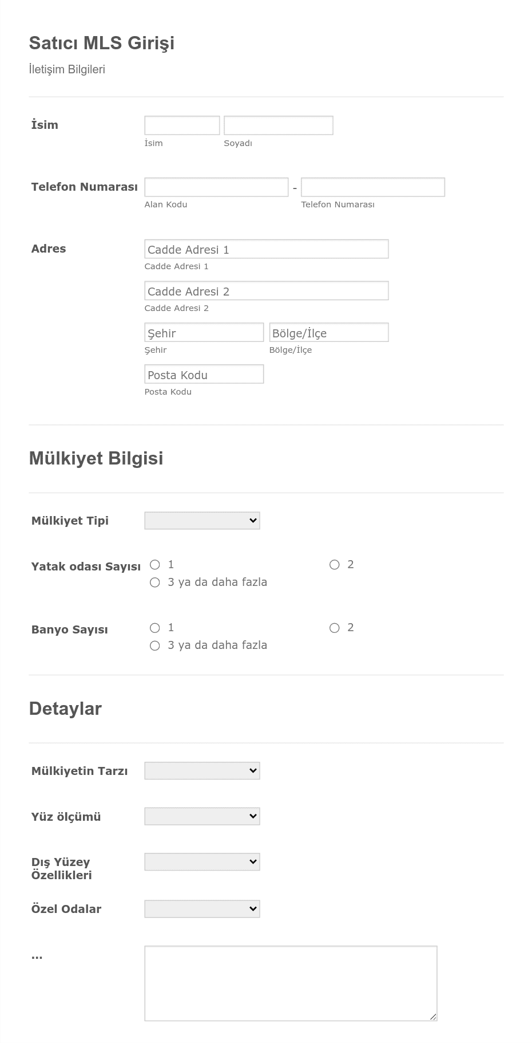Open the Dış Yüzey Özellikleri dropdown

coord(202,862)
